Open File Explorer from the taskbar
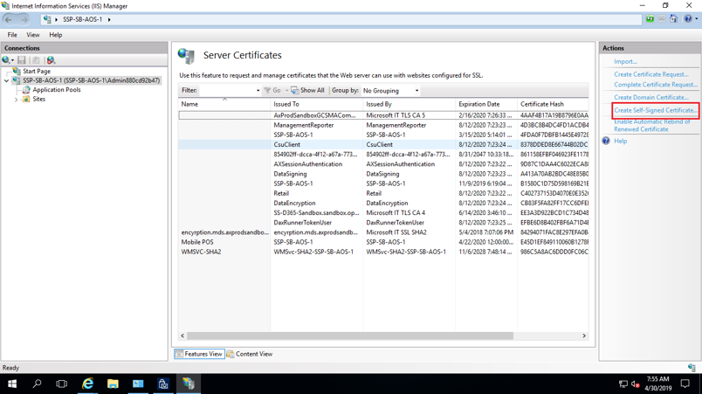The image size is (702, 394). coord(113,384)
